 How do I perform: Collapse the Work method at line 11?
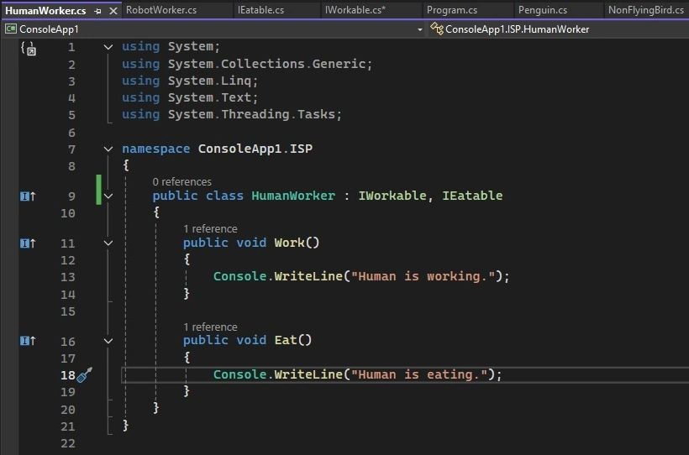108,243
